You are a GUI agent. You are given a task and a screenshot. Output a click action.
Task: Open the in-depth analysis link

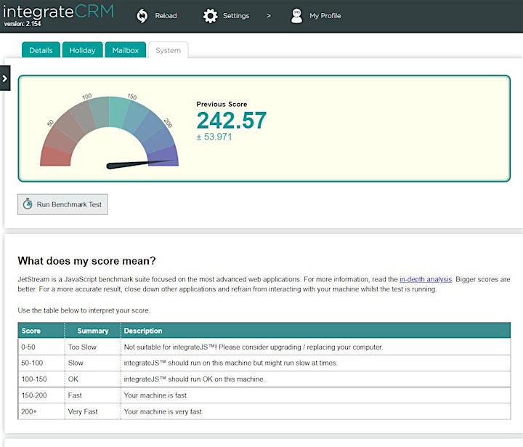coord(426,279)
